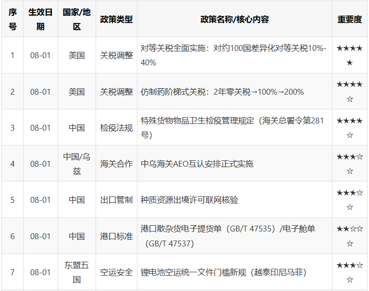
Task: Click 中国 in row 3
Action: click(77, 128)
